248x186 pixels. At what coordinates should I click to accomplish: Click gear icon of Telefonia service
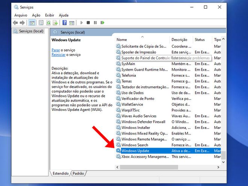tap(118, 75)
